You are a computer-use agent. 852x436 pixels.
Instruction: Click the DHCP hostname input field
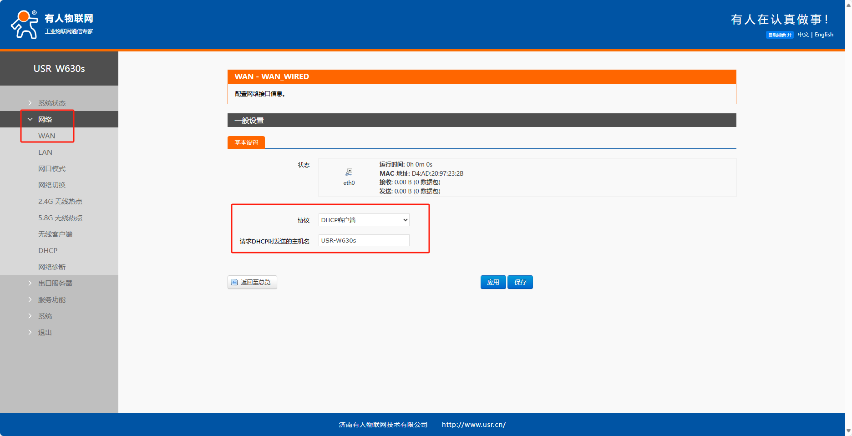(x=364, y=241)
